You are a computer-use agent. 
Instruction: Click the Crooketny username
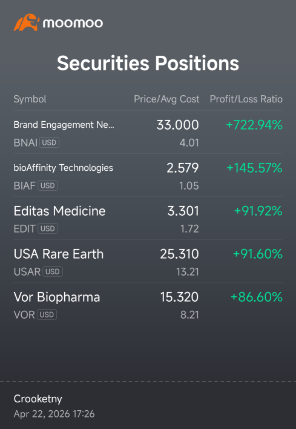tap(38, 399)
